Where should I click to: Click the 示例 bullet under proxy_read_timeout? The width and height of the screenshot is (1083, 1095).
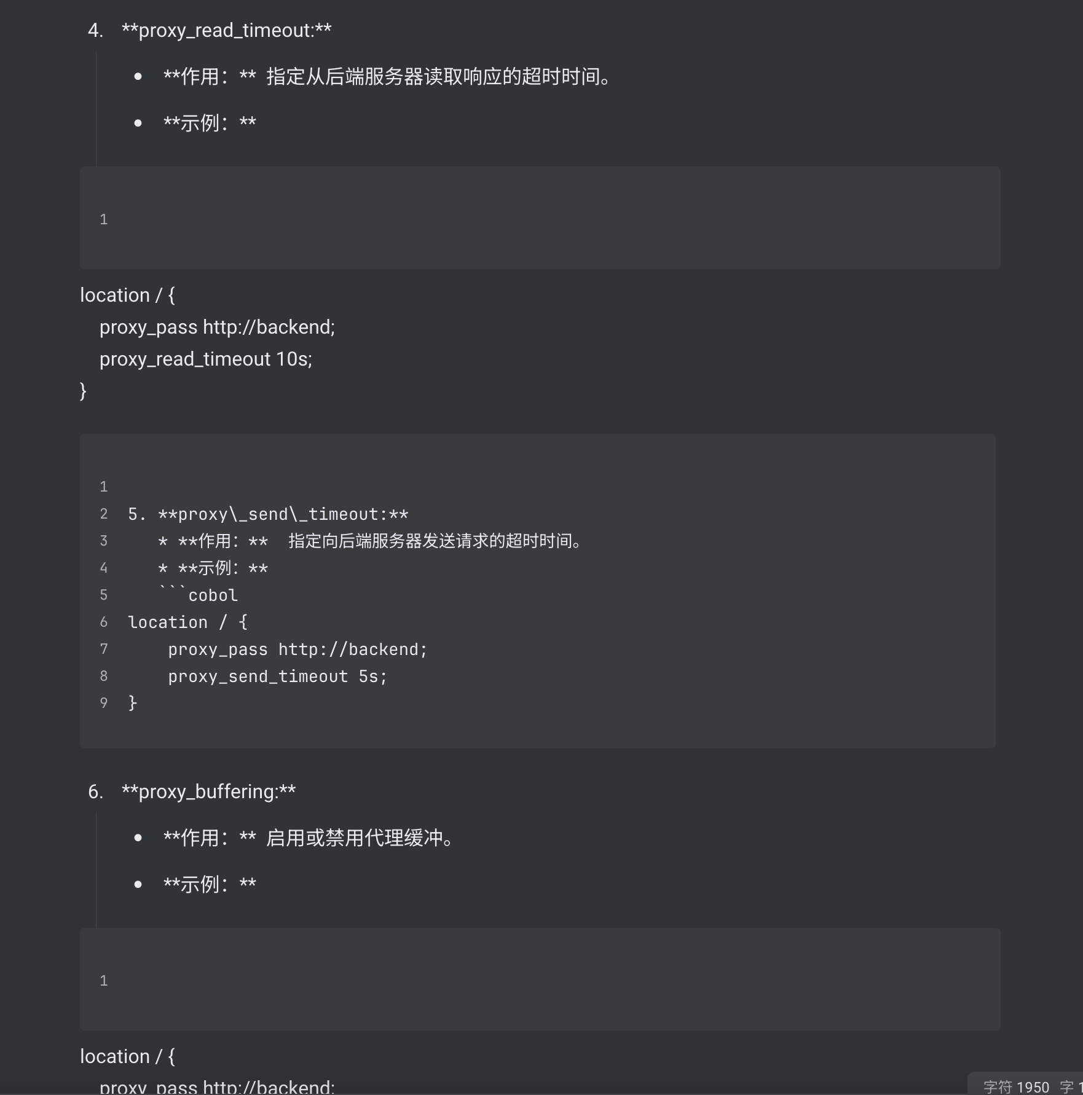click(210, 123)
